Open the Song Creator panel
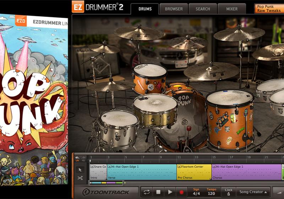Viewport: 284px width, 199px height. [253, 192]
